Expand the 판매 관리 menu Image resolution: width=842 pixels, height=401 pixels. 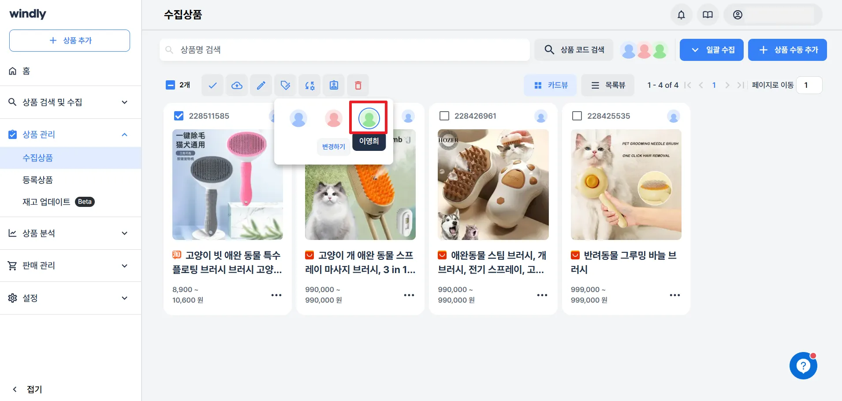click(x=71, y=266)
